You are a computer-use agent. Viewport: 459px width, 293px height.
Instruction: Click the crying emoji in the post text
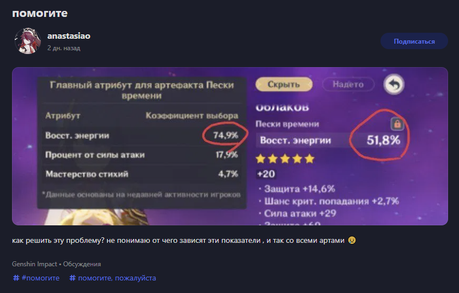(352, 241)
